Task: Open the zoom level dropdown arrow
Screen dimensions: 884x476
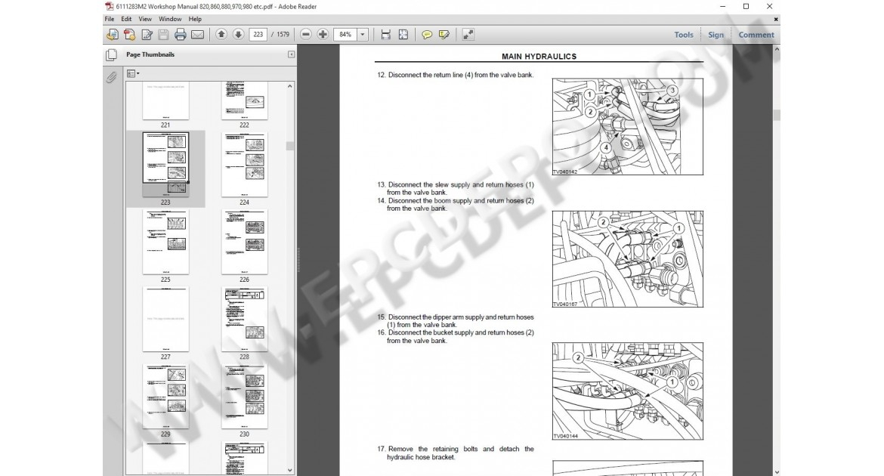Action: coord(363,35)
